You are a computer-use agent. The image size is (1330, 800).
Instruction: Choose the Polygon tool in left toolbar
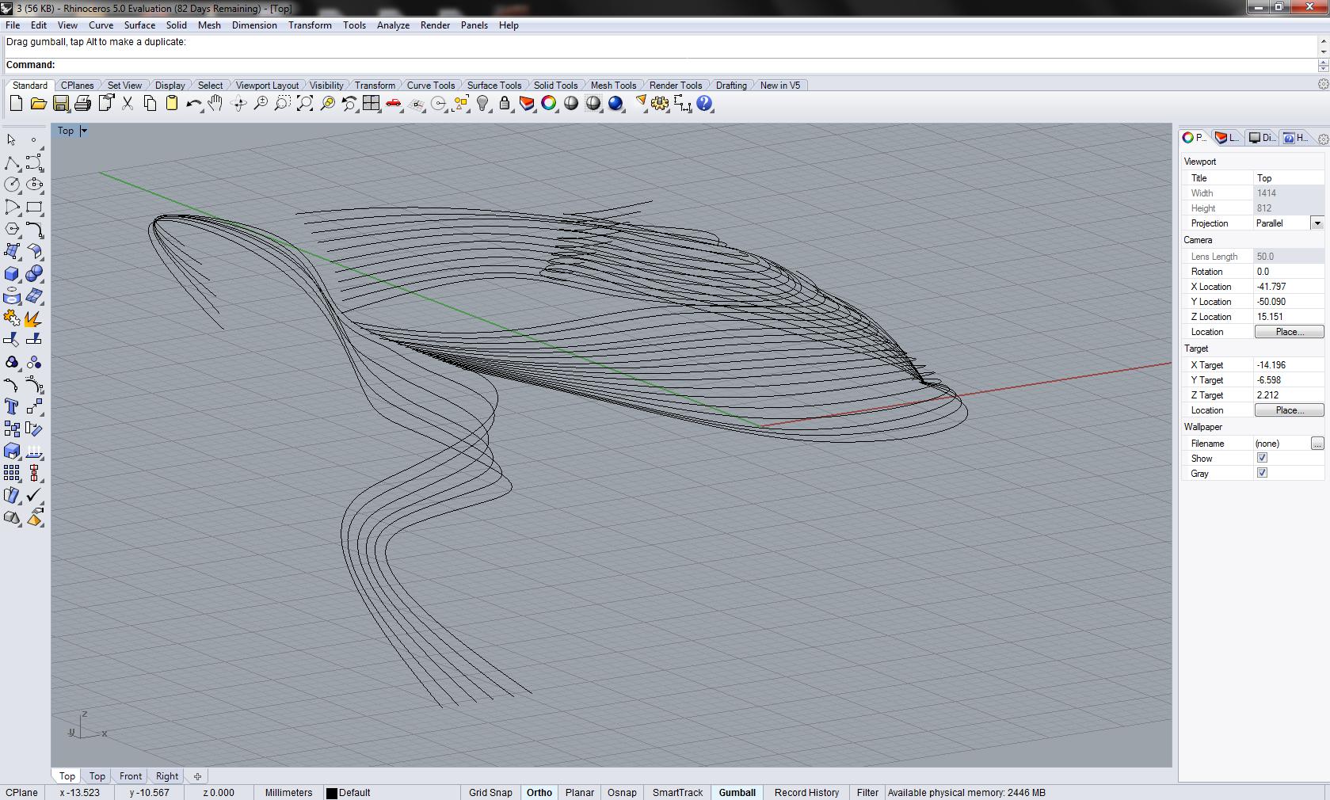(x=12, y=230)
